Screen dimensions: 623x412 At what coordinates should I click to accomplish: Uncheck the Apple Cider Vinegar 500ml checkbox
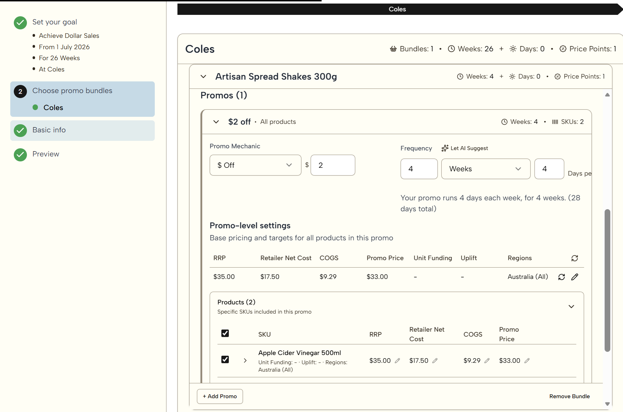click(x=225, y=360)
